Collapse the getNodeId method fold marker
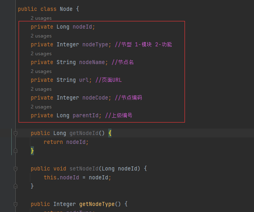Image resolution: width=254 pixels, height=212 pixels. tap(15, 133)
